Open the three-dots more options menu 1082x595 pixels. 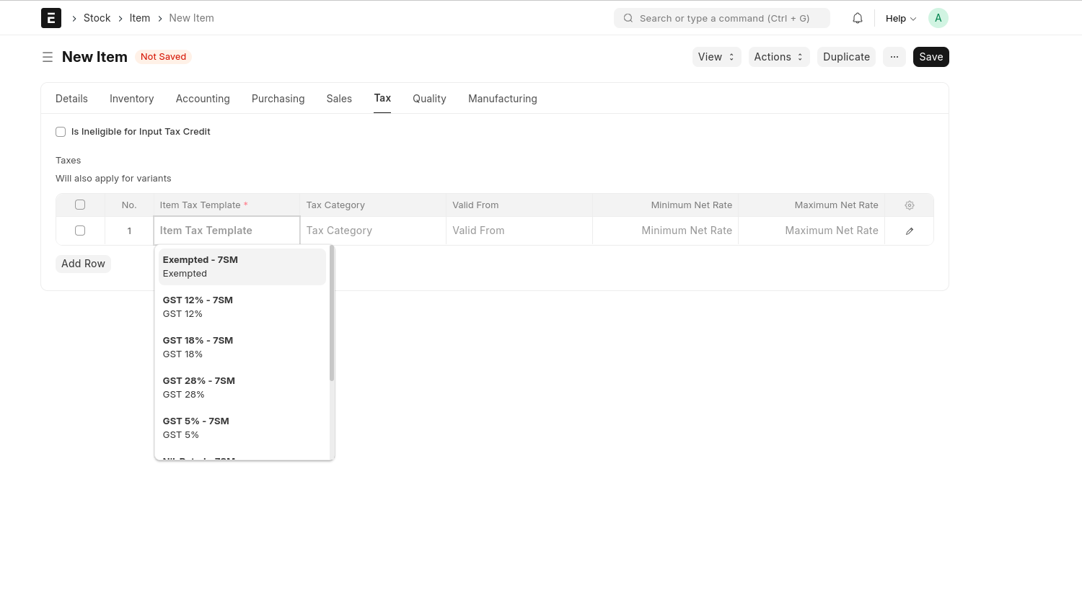coord(894,57)
